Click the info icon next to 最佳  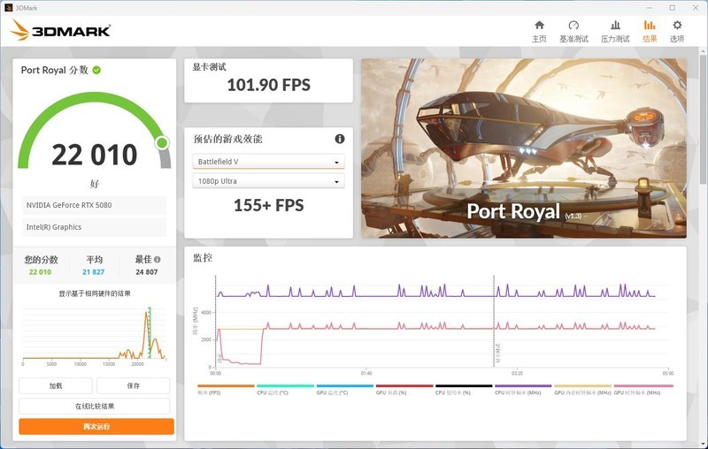tap(158, 259)
